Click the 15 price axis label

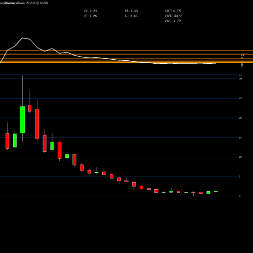click(x=240, y=138)
